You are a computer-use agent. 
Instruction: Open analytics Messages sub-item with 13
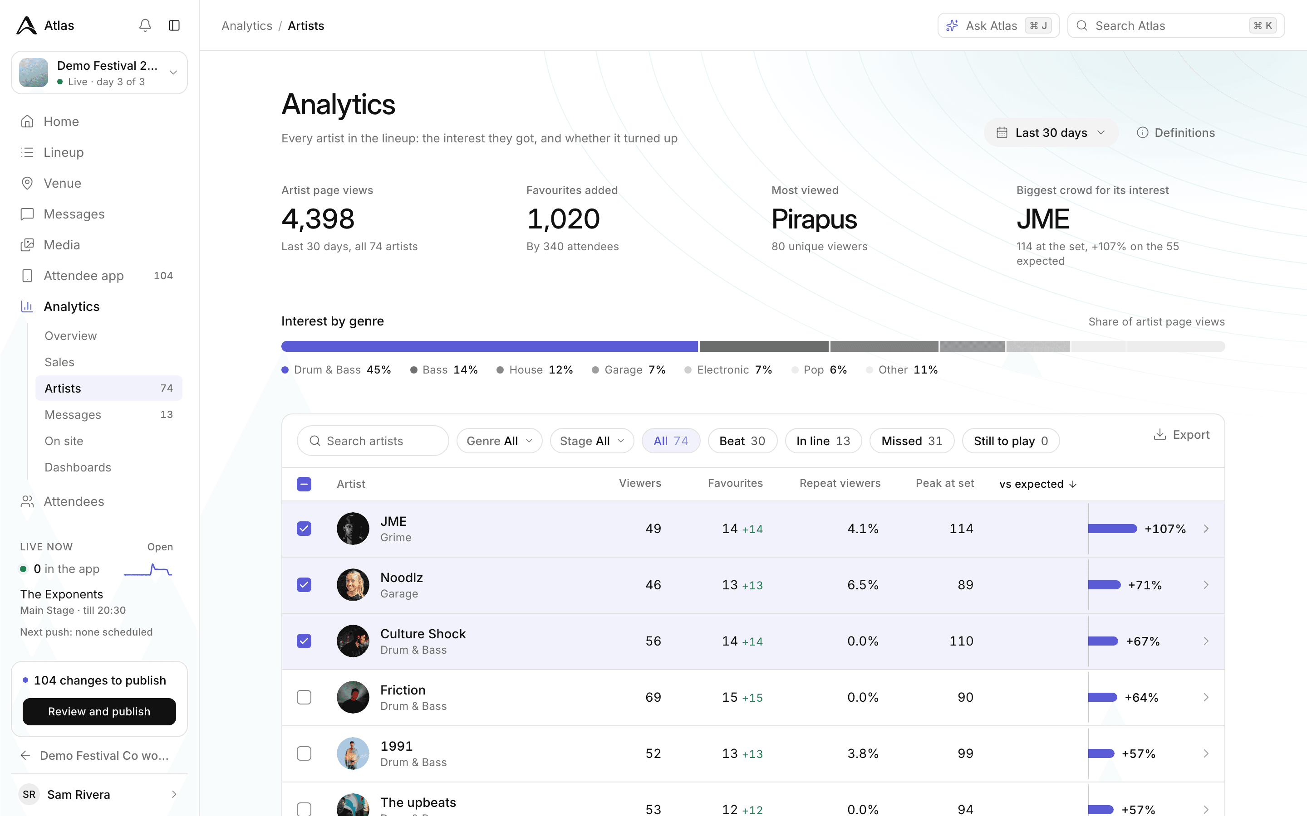pos(108,414)
